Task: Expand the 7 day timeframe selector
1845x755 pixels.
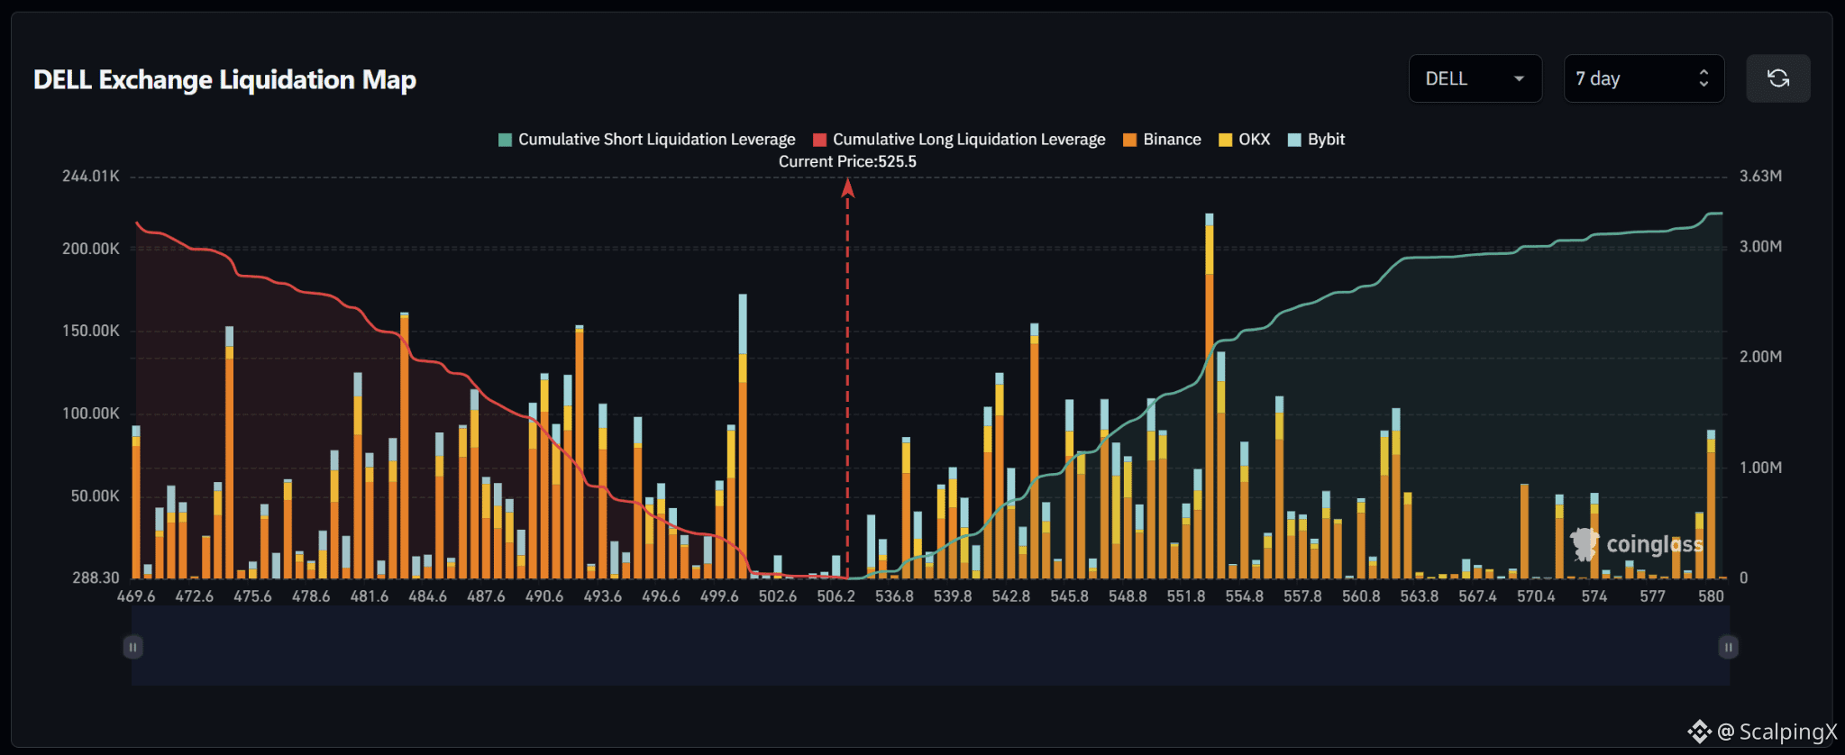Action: click(x=1643, y=78)
